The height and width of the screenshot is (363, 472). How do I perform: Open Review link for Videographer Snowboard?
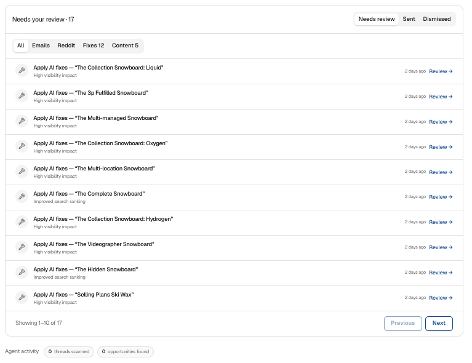[441, 247]
